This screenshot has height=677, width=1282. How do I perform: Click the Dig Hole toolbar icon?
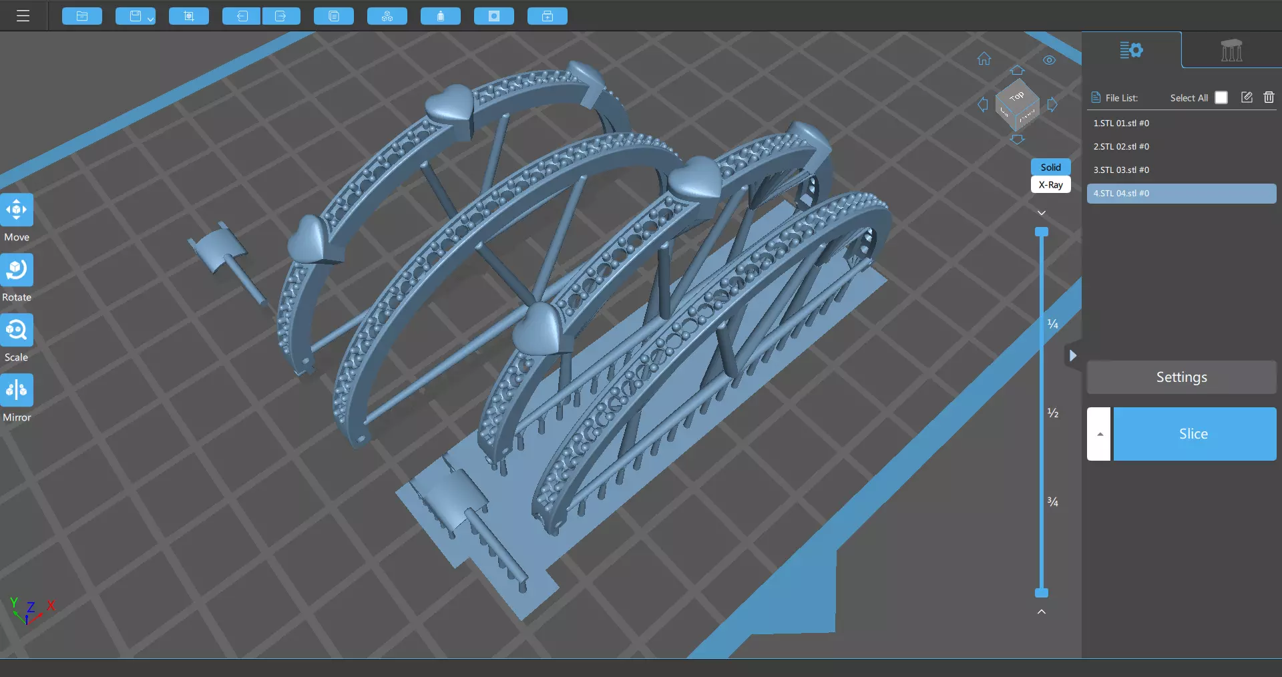point(494,16)
